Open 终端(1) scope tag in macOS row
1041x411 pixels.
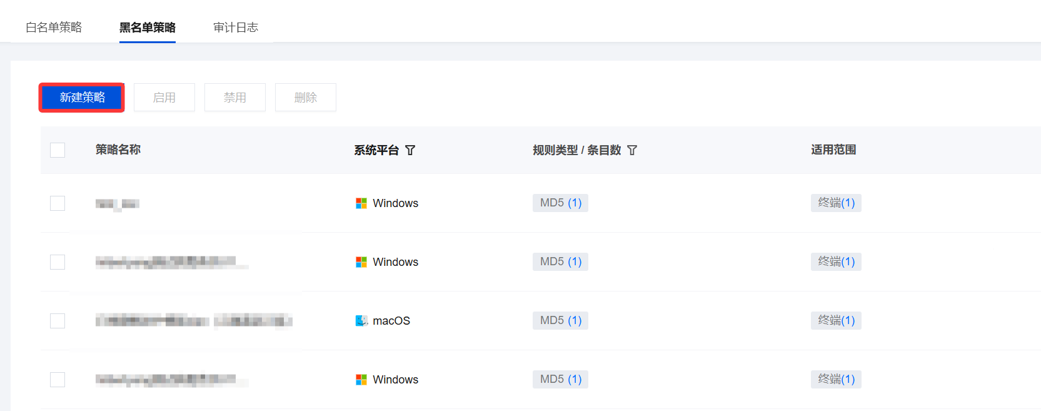click(x=836, y=320)
